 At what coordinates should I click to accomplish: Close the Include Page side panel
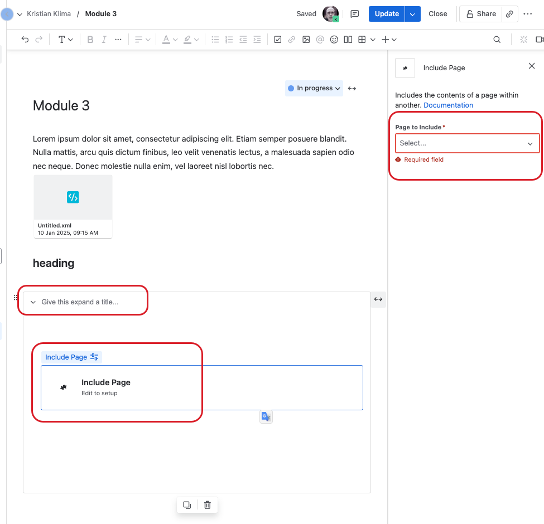click(532, 66)
